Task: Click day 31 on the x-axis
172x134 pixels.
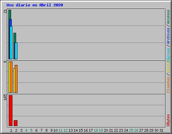Action: (x=161, y=130)
